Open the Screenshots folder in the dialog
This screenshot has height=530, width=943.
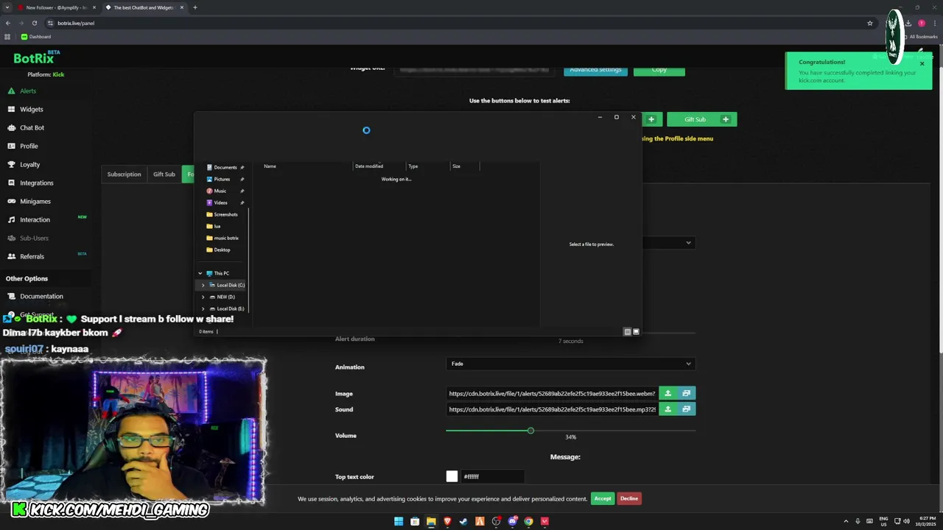(x=225, y=214)
